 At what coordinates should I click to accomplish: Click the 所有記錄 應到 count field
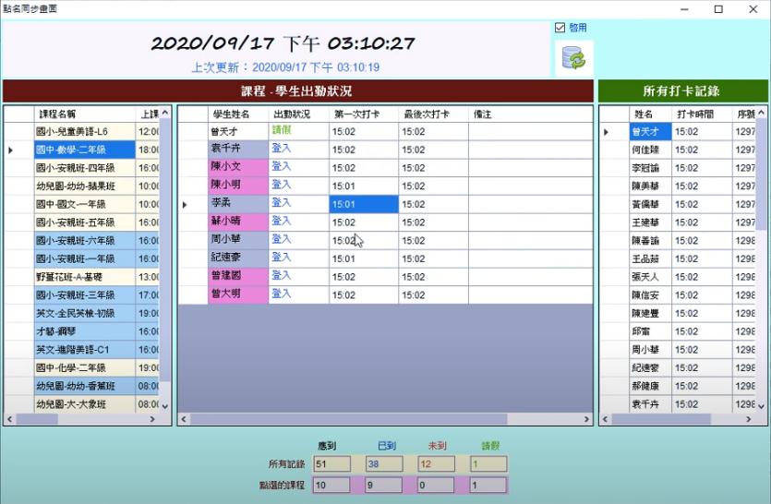point(331,463)
